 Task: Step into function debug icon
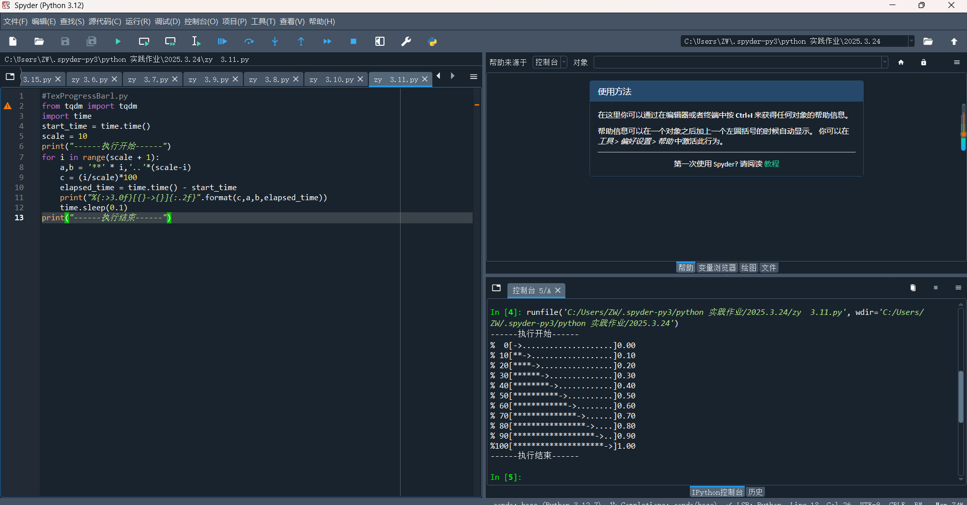pos(275,41)
